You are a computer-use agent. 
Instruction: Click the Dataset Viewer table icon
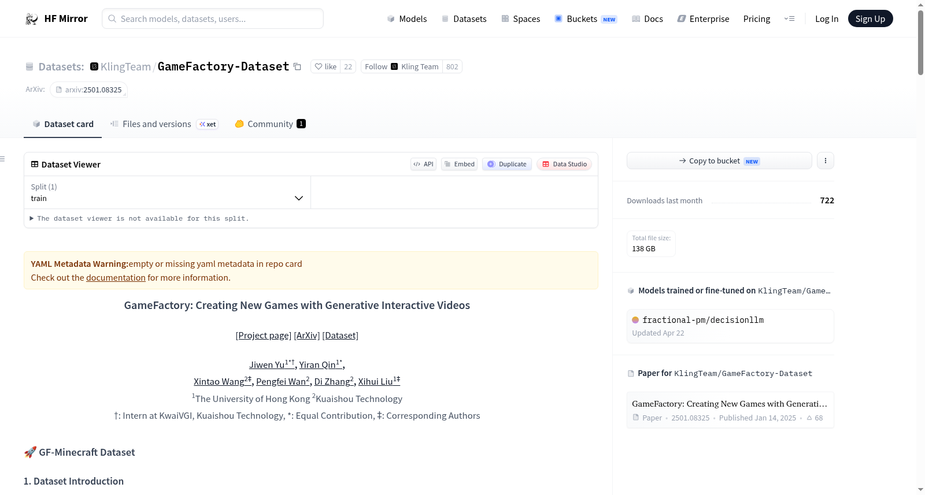pos(35,164)
